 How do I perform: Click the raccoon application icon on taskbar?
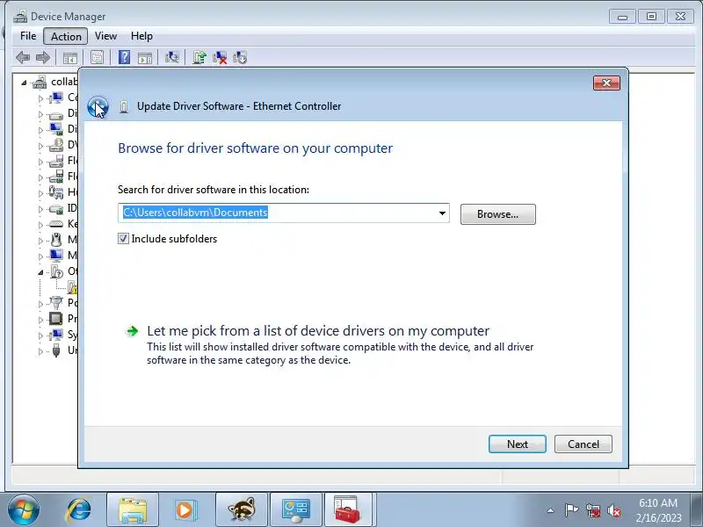(x=241, y=509)
